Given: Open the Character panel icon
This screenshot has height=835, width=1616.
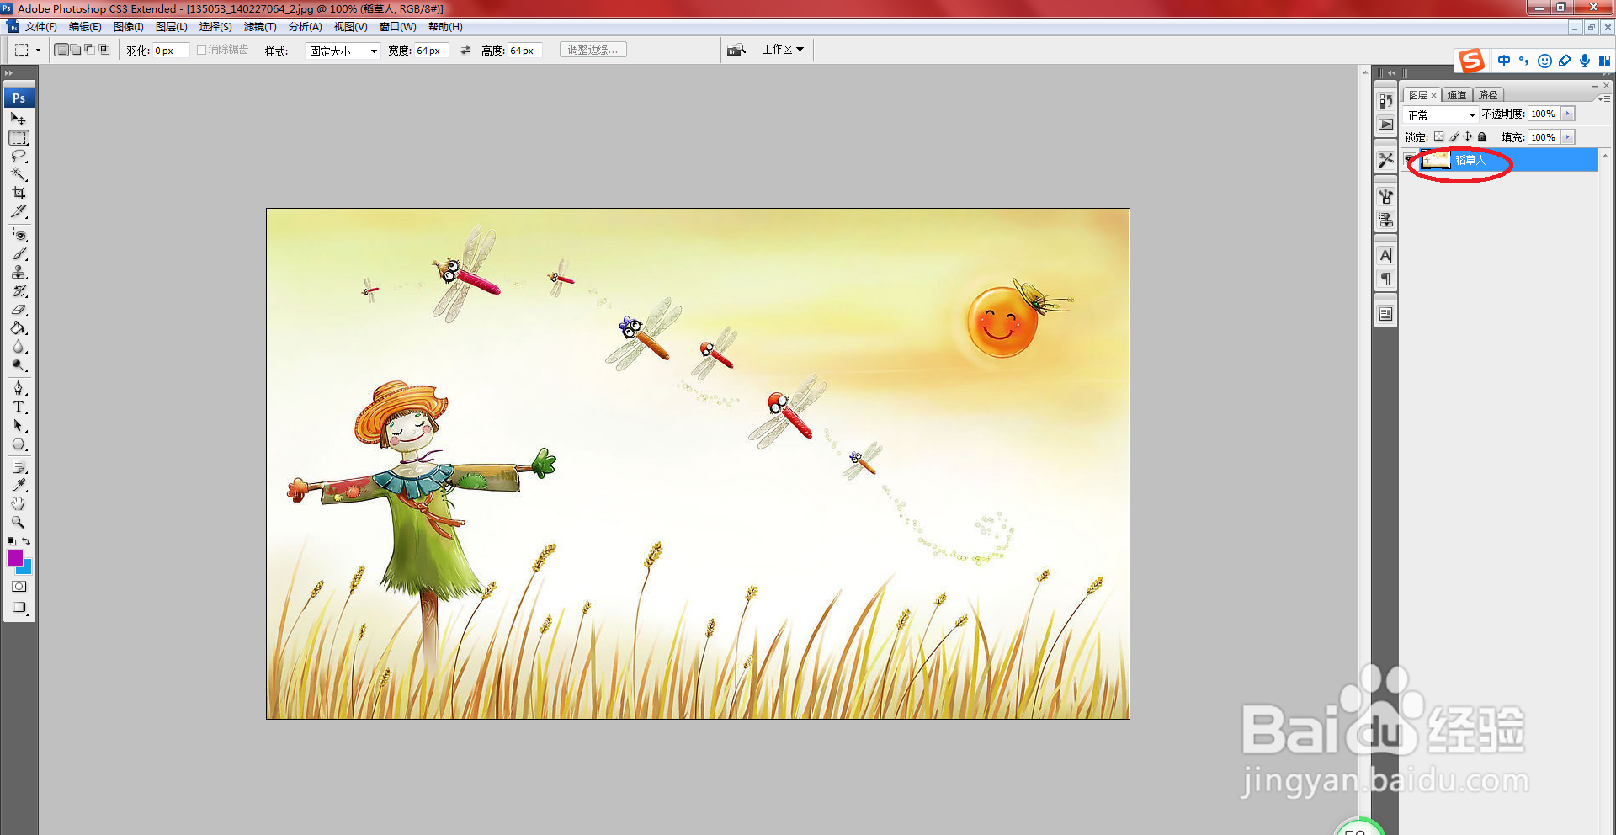Looking at the screenshot, I should 1385,255.
